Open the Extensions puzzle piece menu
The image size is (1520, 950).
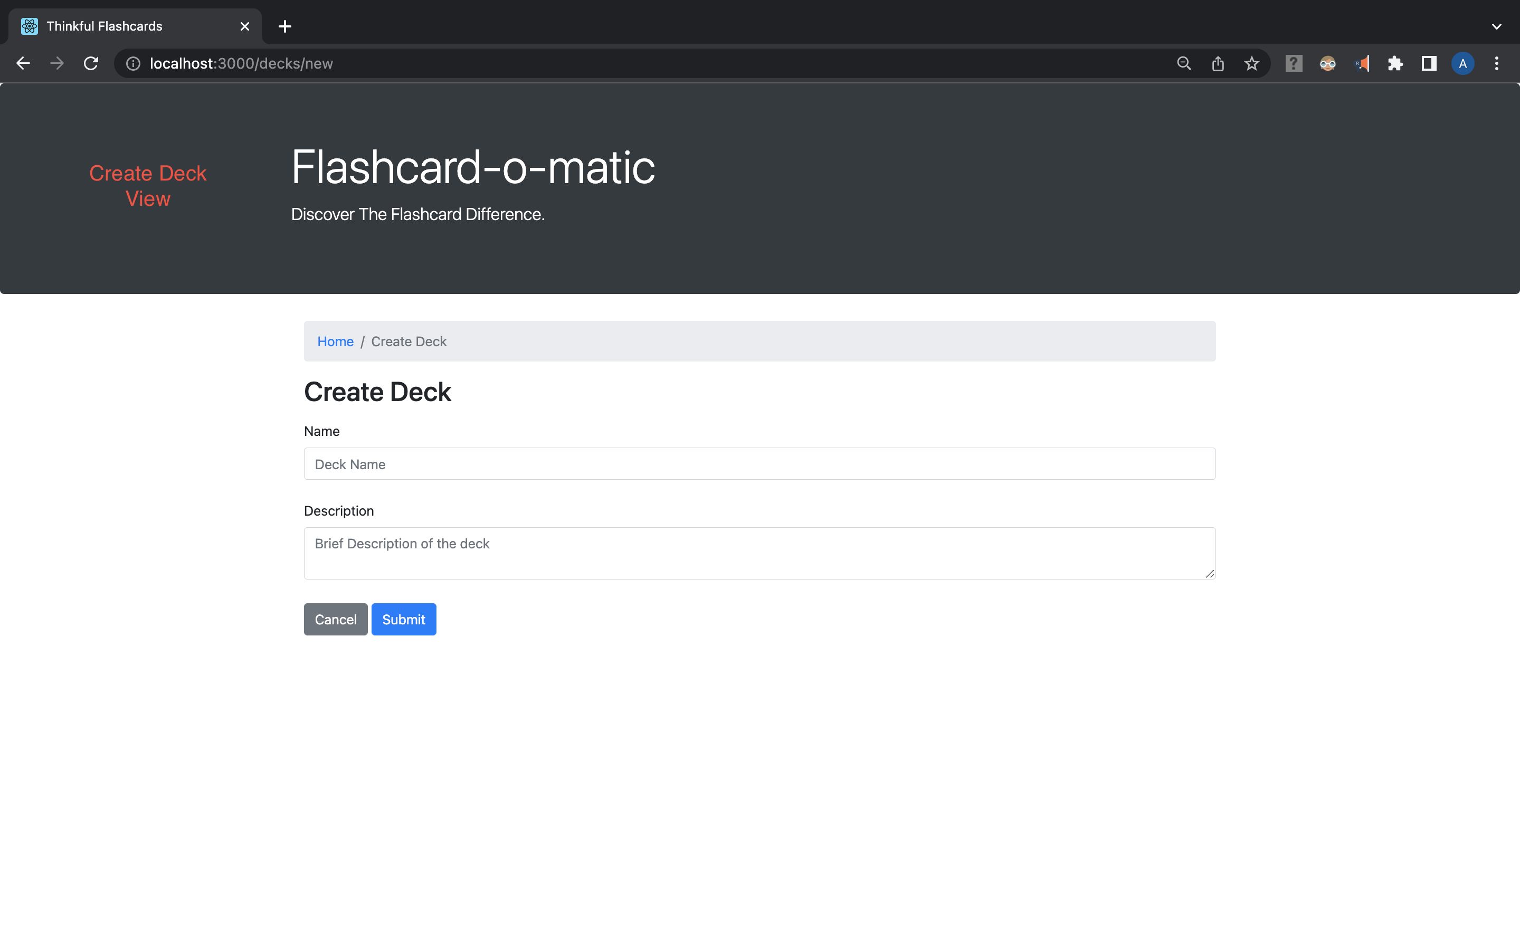coord(1395,63)
